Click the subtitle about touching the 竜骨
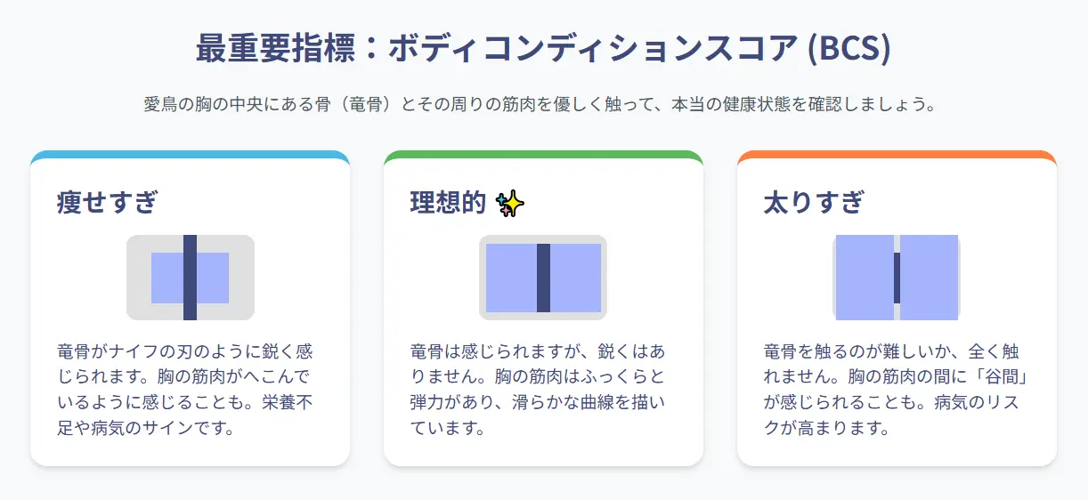 click(x=543, y=104)
